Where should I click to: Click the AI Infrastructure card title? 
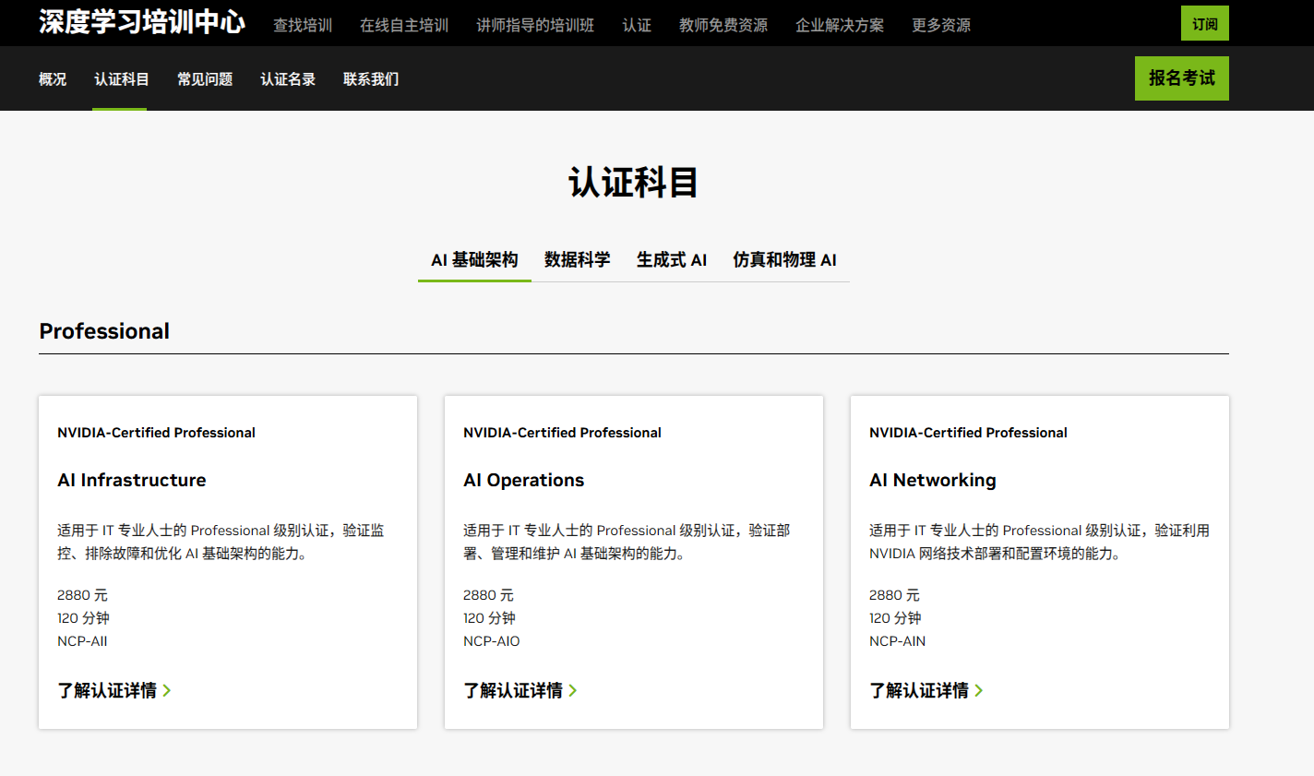tap(132, 480)
